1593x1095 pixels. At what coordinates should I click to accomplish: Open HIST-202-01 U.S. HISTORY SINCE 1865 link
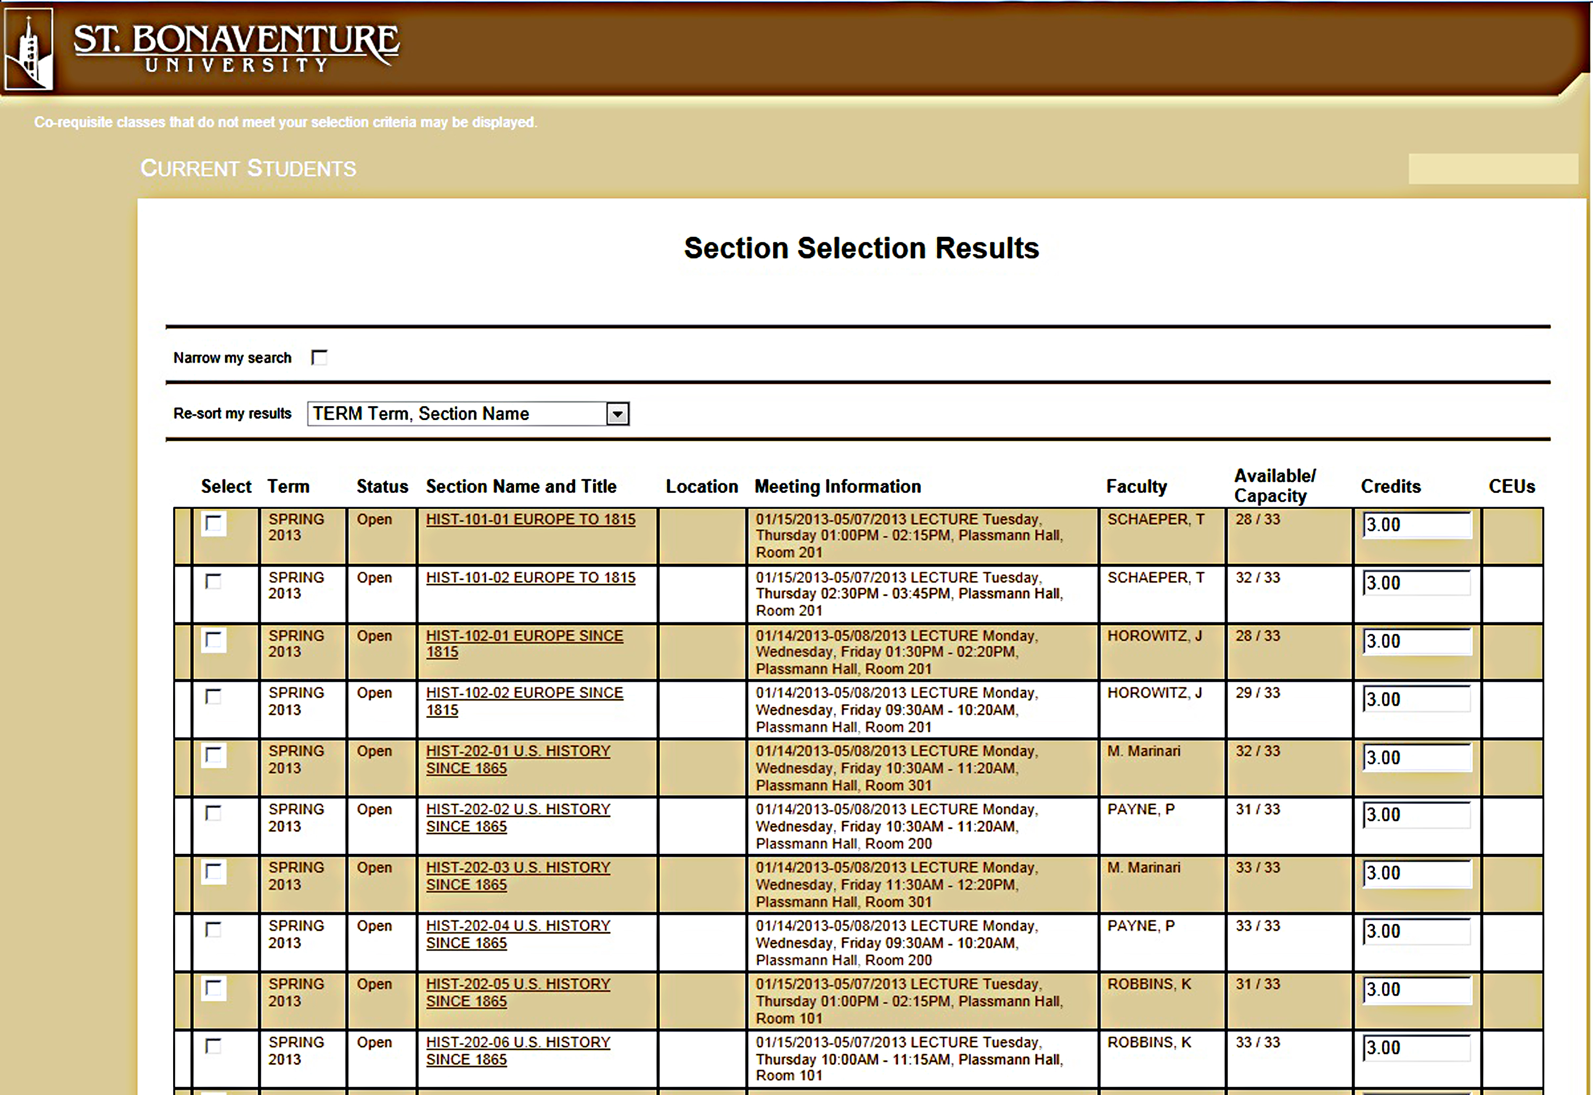coord(518,759)
